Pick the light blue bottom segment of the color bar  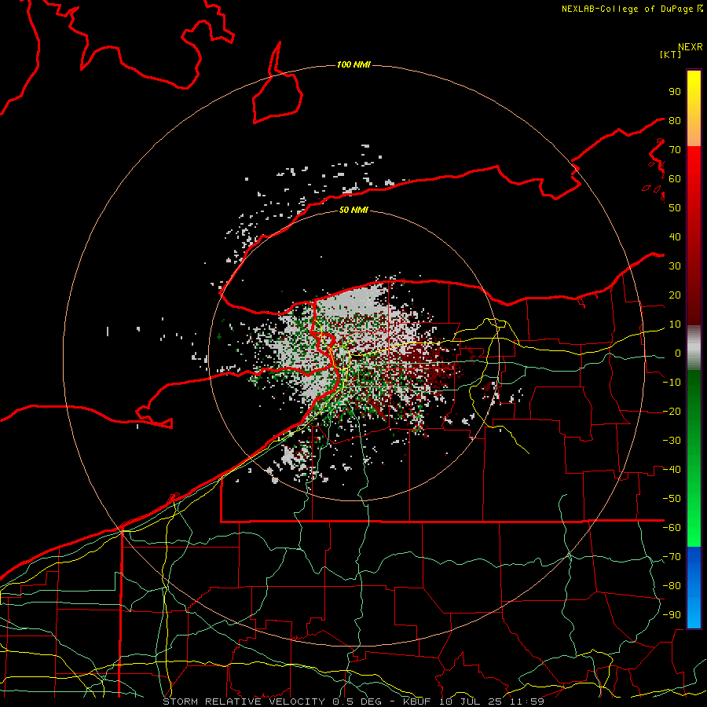coord(694,614)
